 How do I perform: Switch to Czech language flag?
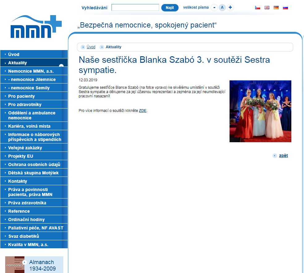[257, 8]
